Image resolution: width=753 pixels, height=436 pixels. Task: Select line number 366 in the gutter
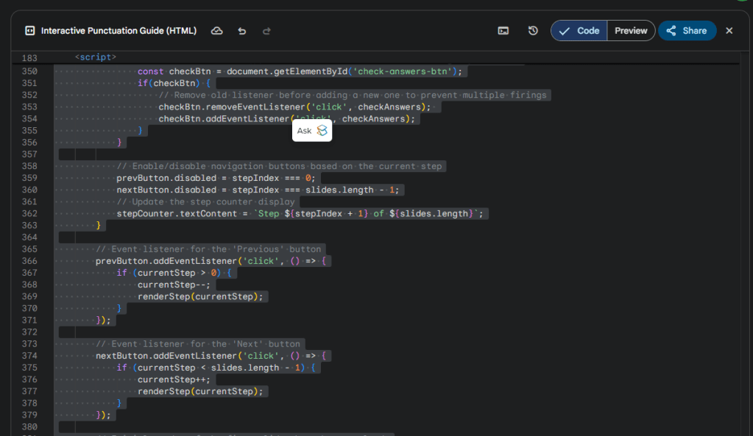tap(29, 261)
